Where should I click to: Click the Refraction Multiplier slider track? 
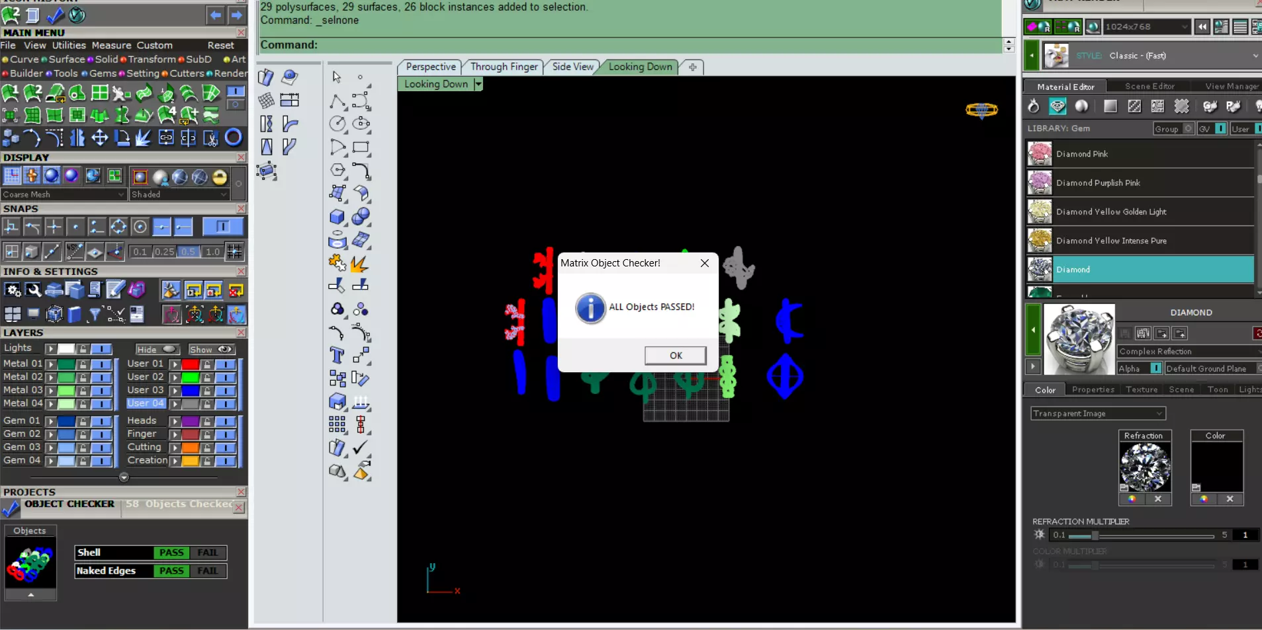[1142, 535]
